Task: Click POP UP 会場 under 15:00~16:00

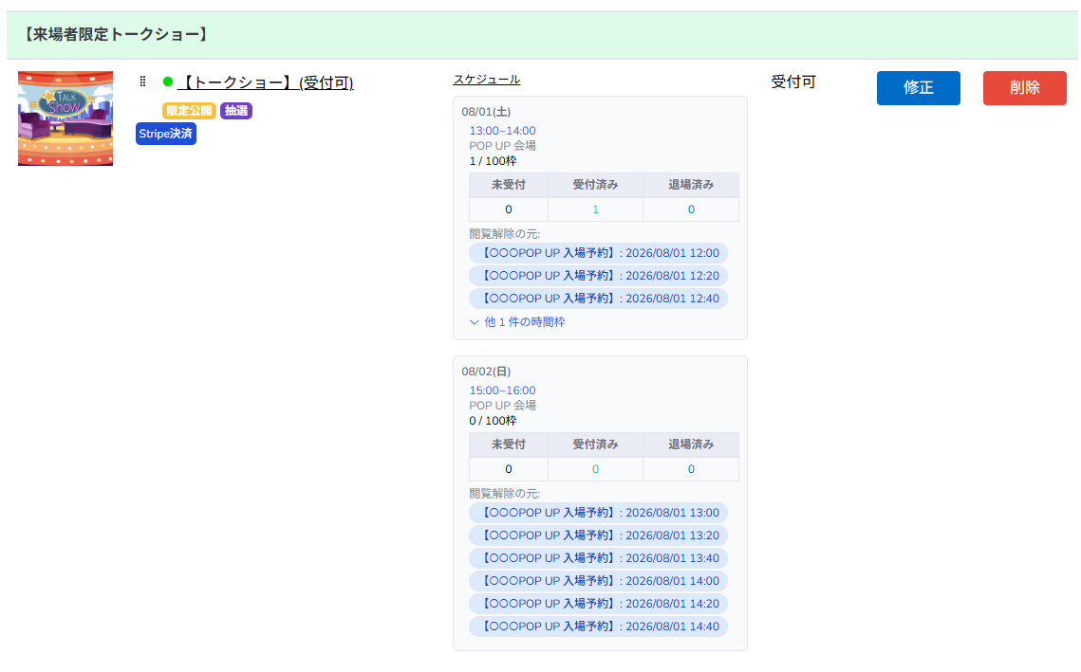Action: coord(503,406)
